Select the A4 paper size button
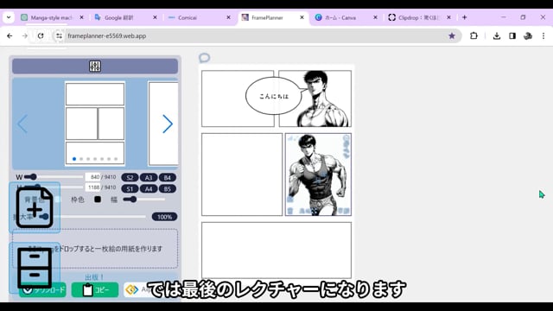Image resolution: width=553 pixels, height=311 pixels. pos(149,188)
